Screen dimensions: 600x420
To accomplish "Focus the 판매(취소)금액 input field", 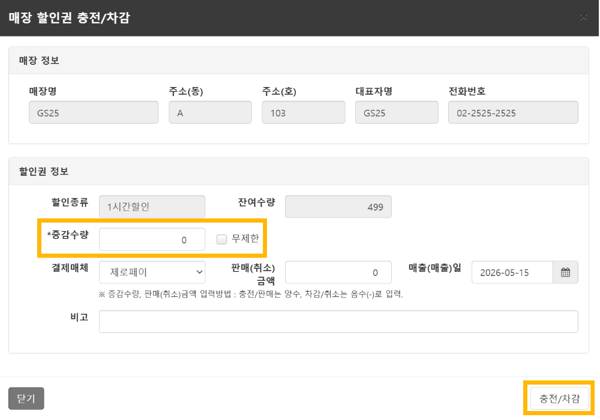I will (x=338, y=272).
